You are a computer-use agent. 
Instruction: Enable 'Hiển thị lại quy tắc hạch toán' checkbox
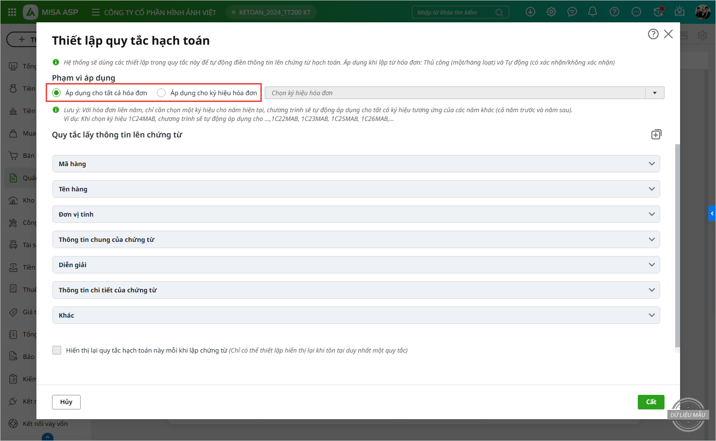(57, 350)
